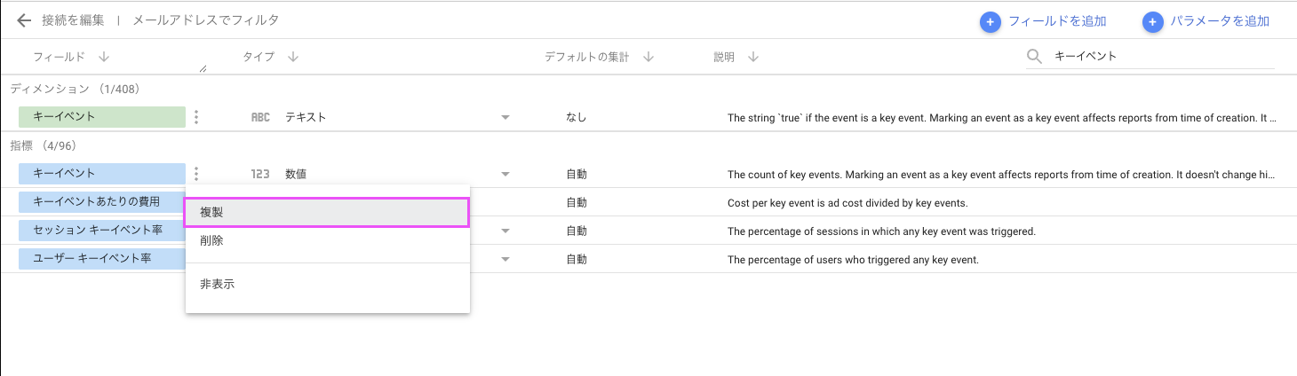Open type dropdown for テキスト row
Screen dimensions: 1297x376
click(505, 117)
